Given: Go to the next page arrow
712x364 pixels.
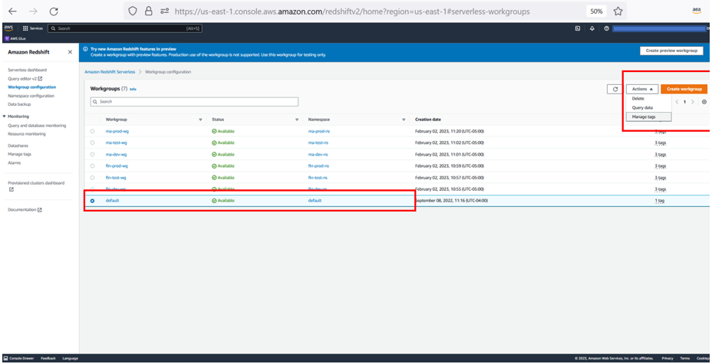Looking at the screenshot, I should [x=693, y=102].
